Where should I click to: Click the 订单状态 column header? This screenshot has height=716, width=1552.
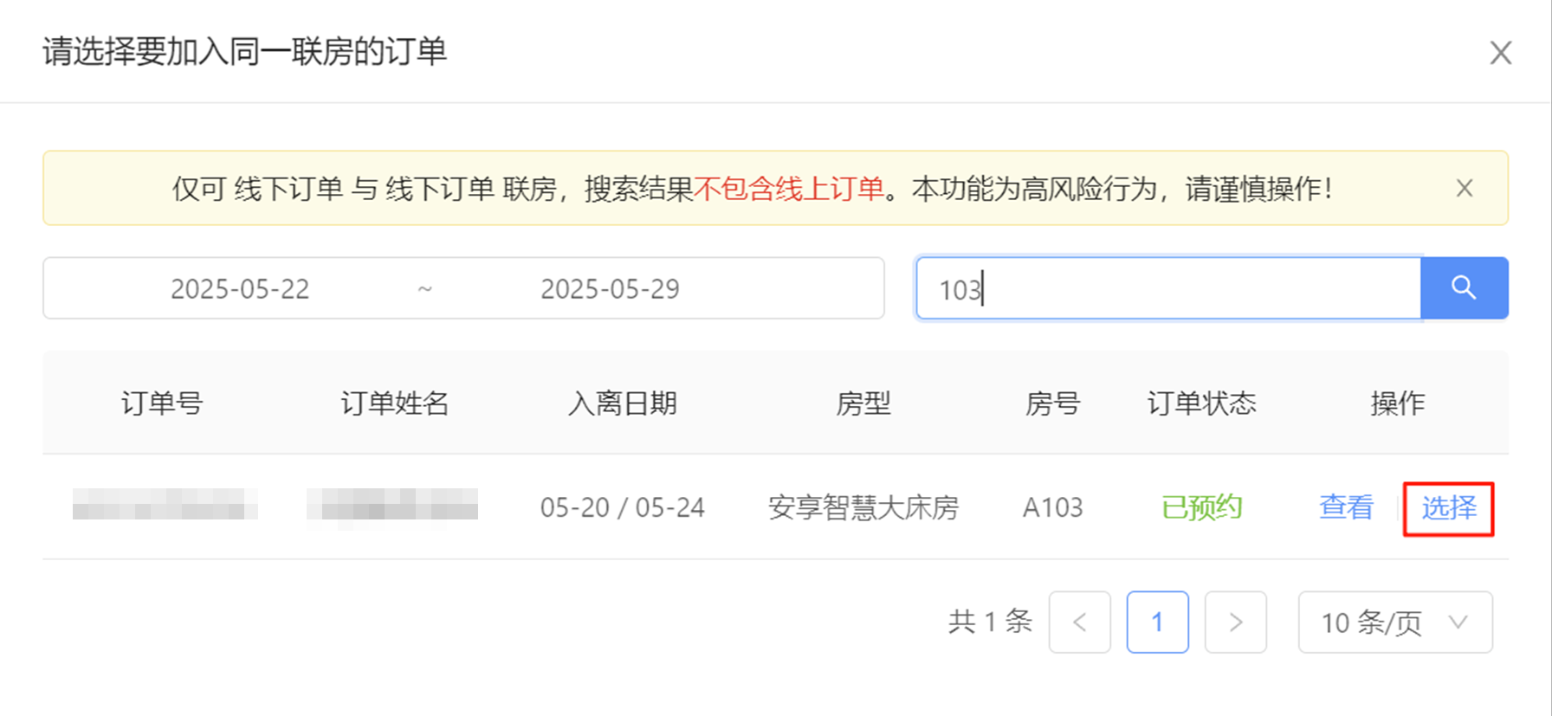[x=1201, y=403]
